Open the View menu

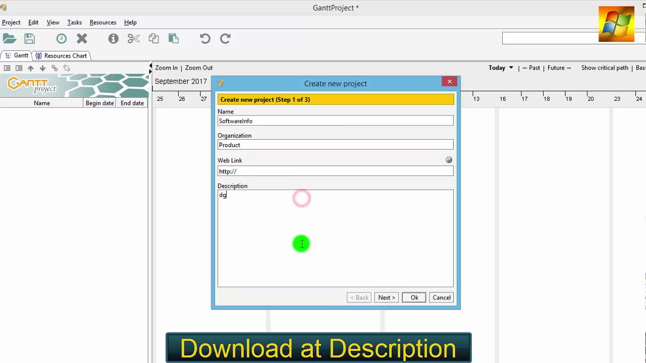(53, 22)
